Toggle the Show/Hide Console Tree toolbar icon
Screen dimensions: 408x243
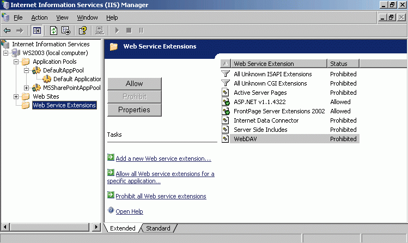click(37, 31)
